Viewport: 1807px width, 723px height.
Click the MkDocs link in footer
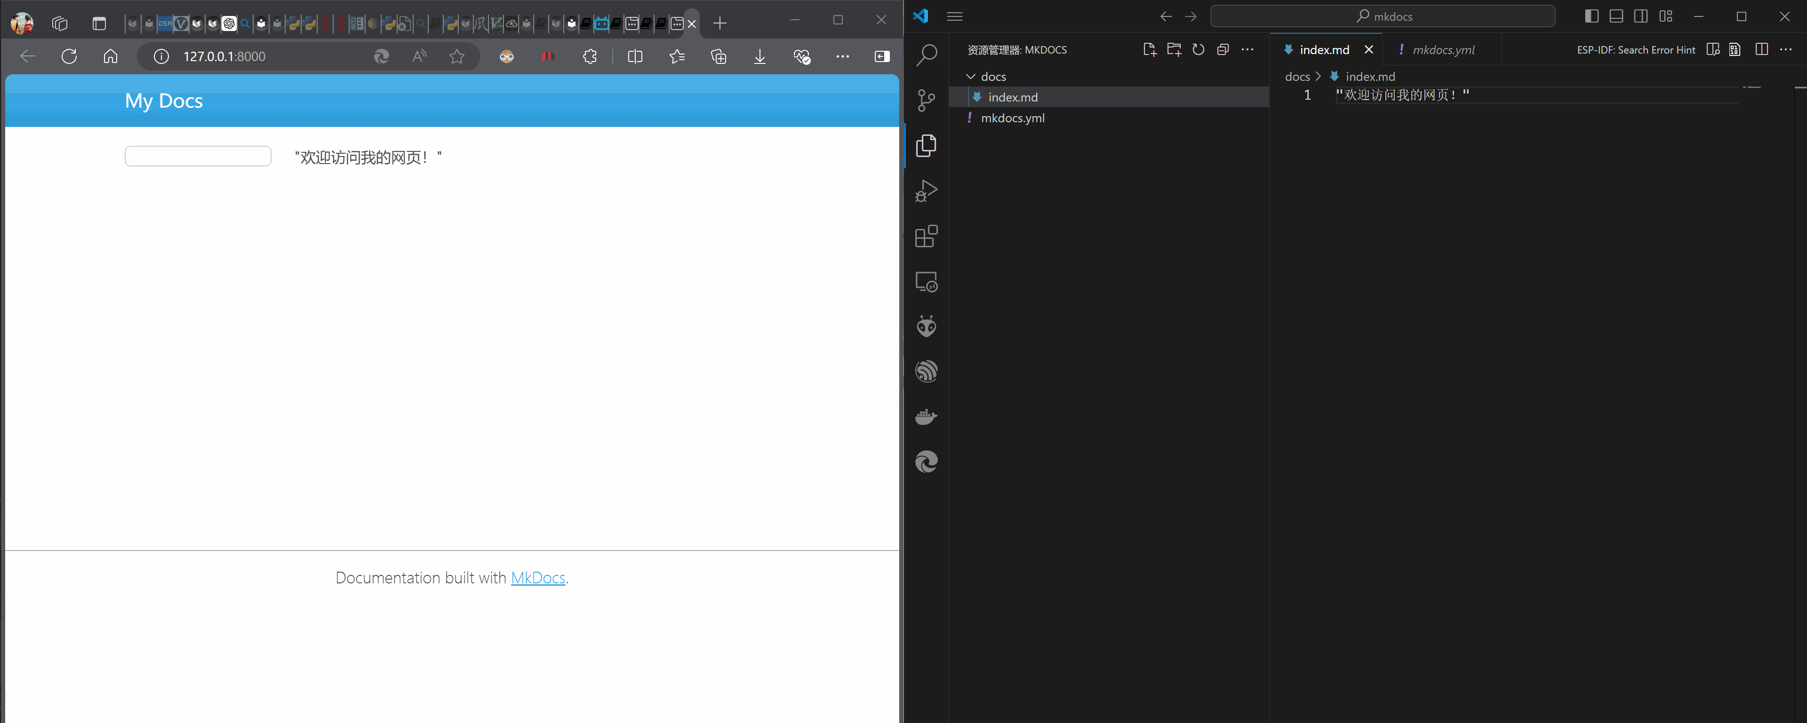coord(537,578)
